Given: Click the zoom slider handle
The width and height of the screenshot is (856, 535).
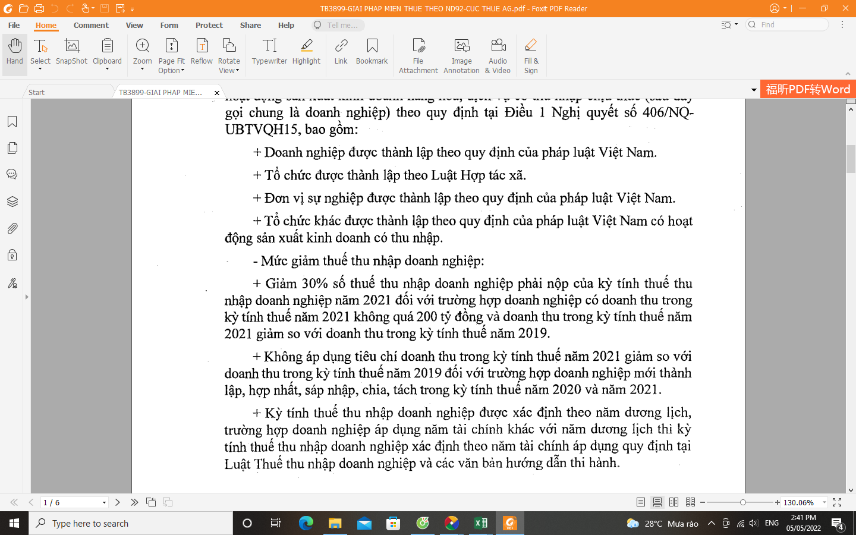Looking at the screenshot, I should (742, 502).
